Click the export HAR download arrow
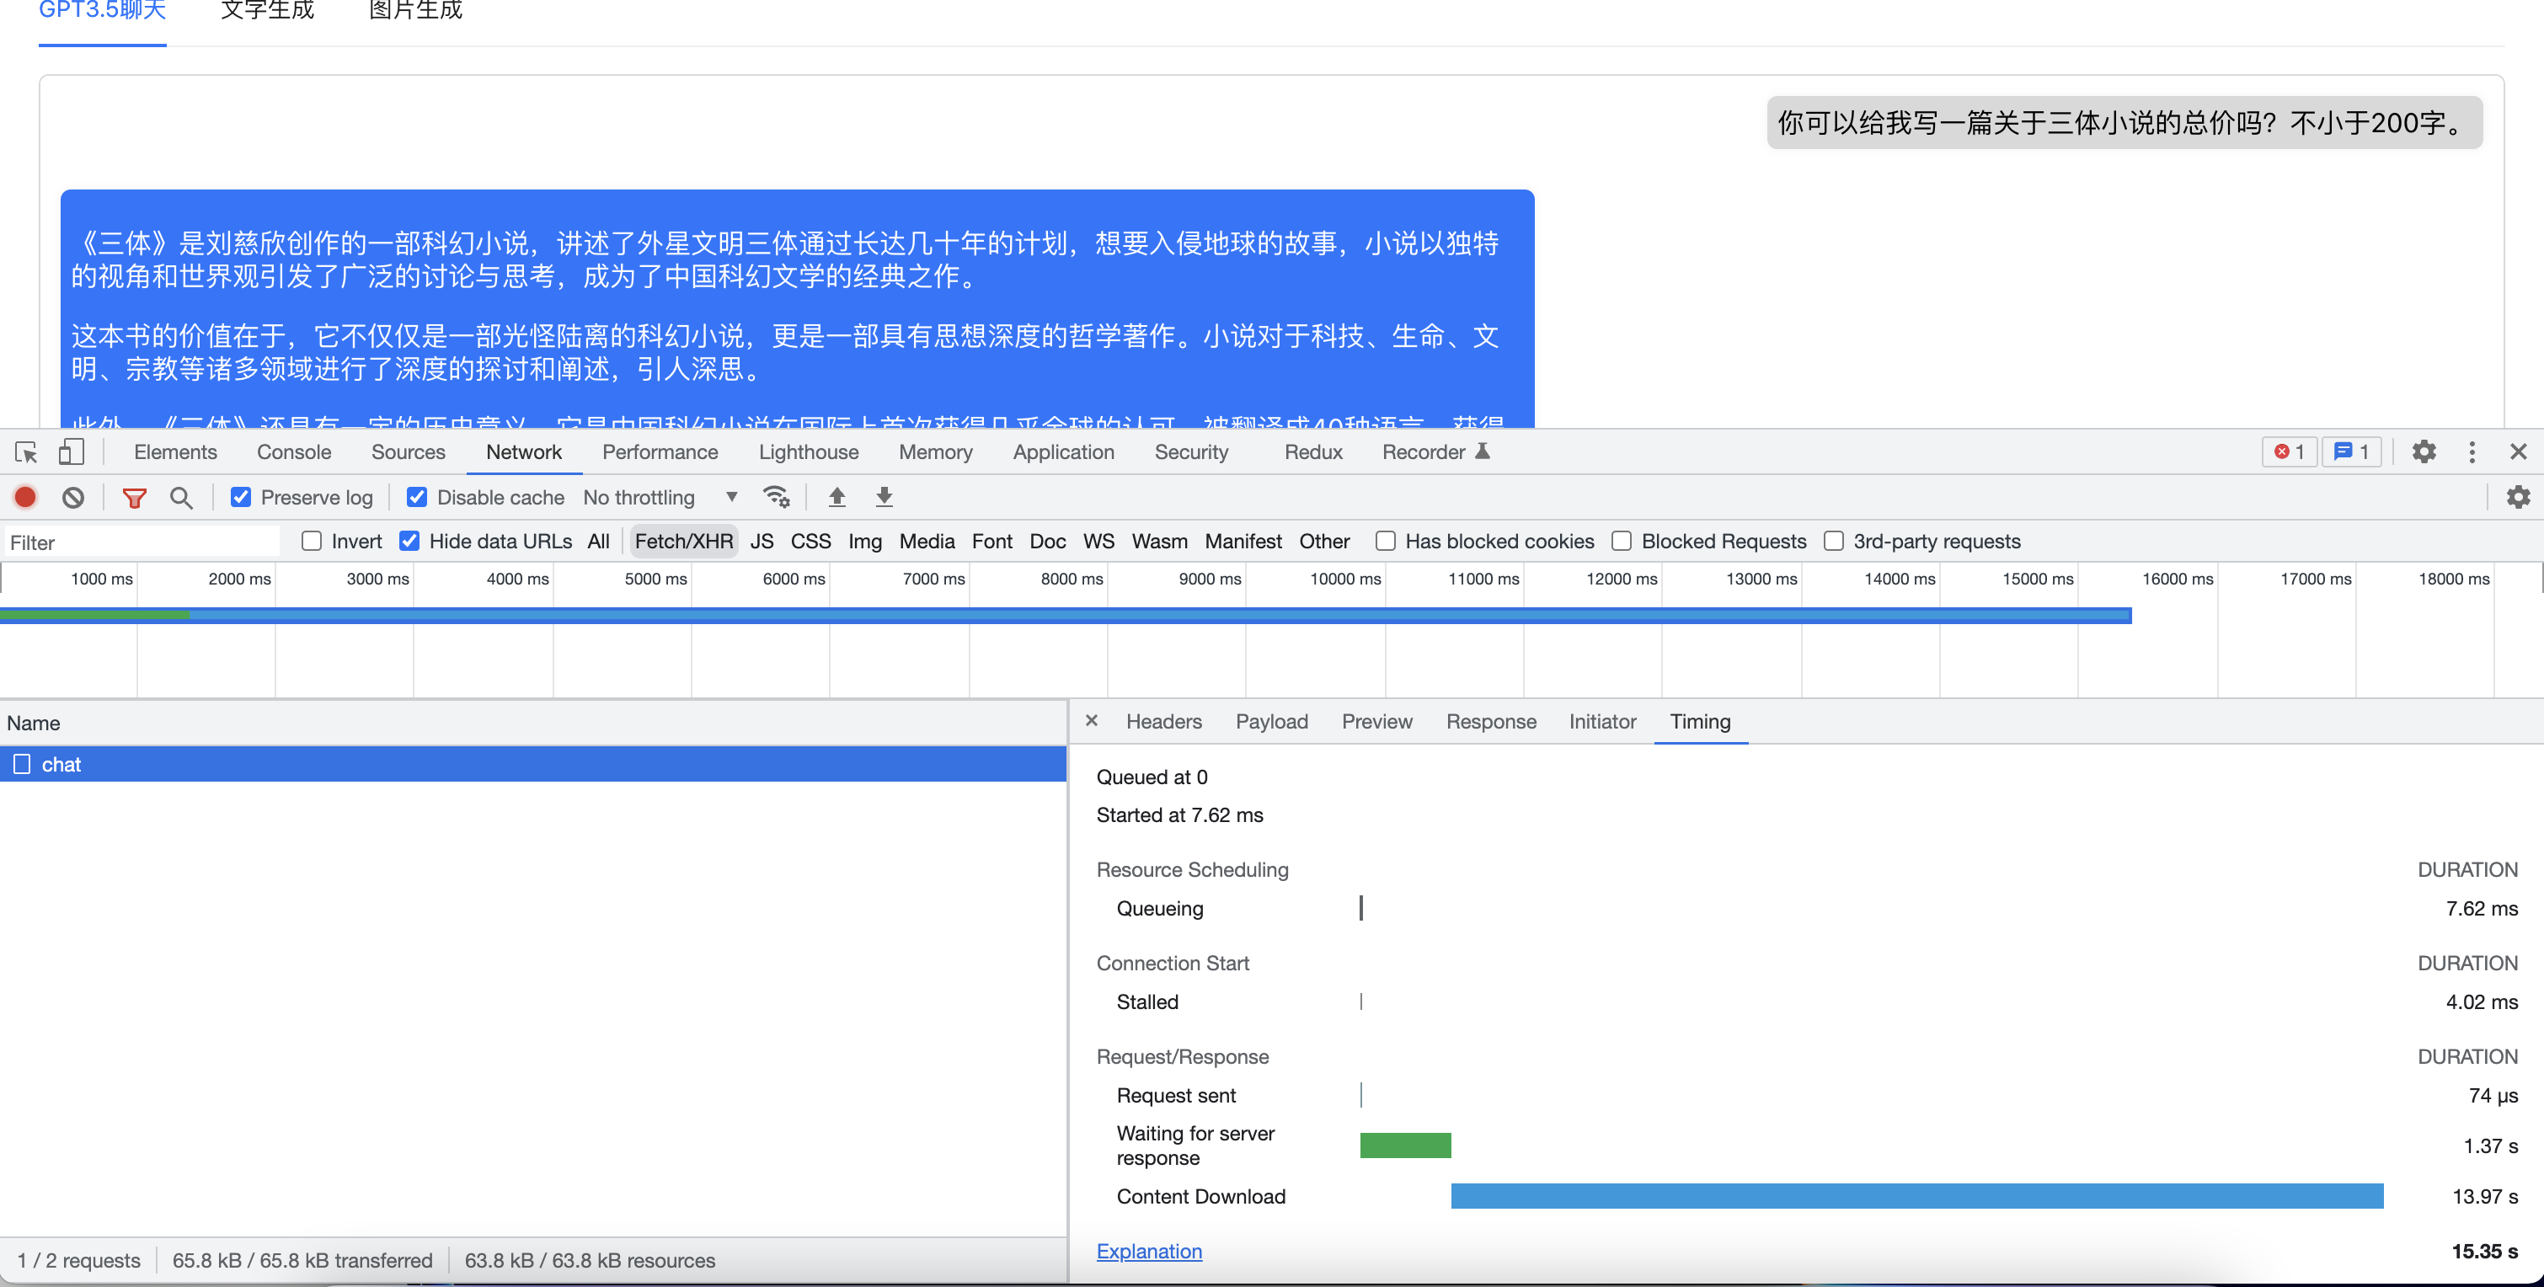The width and height of the screenshot is (2544, 1287). pyautogui.click(x=884, y=497)
